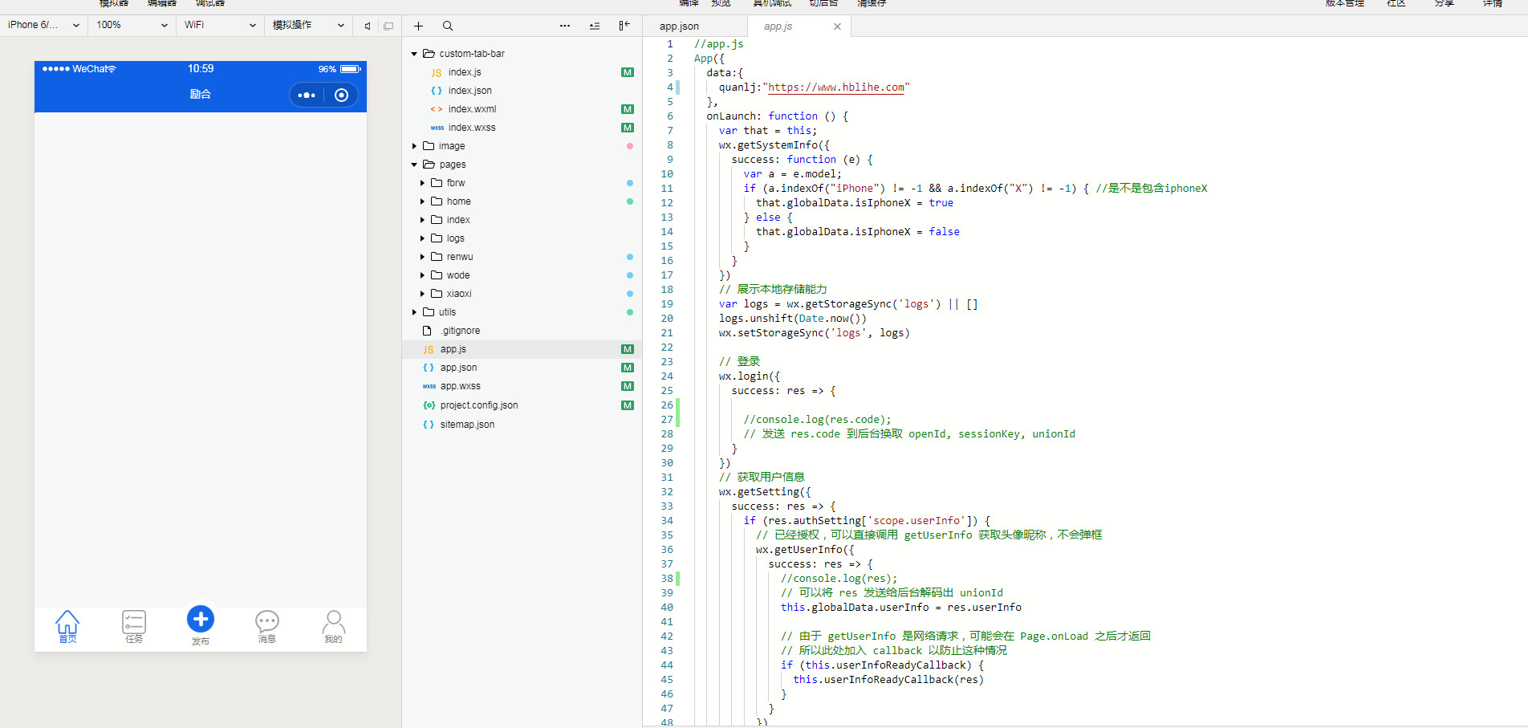Switch to the app.json editor tab
This screenshot has width=1528, height=728.
(679, 26)
